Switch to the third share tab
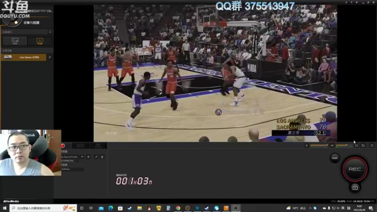377x212 pixels. coord(98,146)
